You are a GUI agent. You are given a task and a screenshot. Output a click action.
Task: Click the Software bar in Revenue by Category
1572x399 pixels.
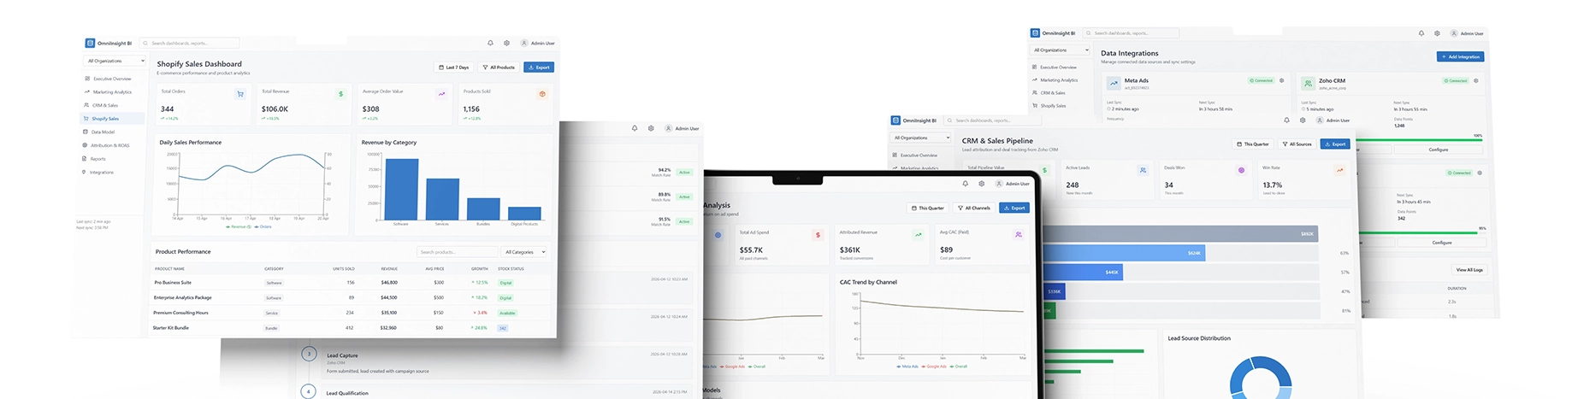(x=401, y=190)
